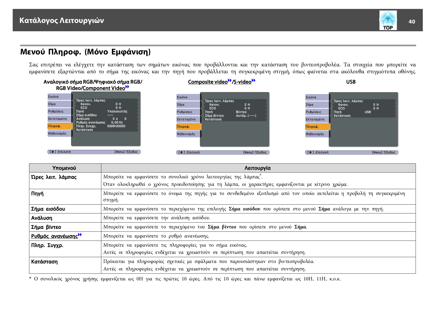The width and height of the screenshot is (443, 313).
Task: Click Σήμα βίντεο table row label
Action: 46,227
